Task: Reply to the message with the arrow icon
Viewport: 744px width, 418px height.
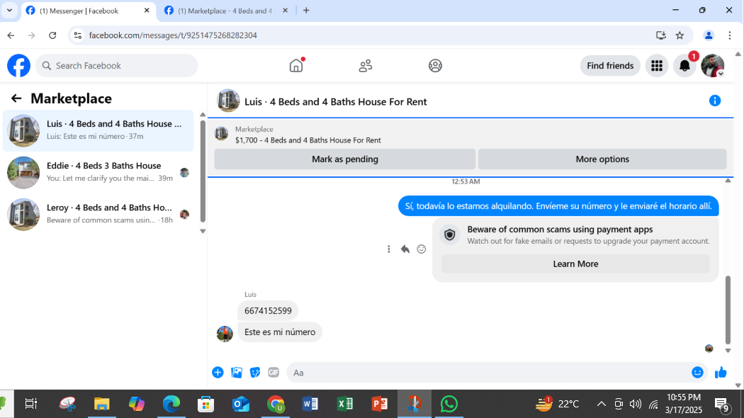Action: [x=405, y=249]
